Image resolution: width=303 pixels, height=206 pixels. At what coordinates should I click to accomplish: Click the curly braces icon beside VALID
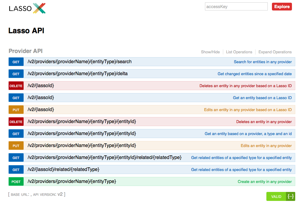(x=291, y=196)
